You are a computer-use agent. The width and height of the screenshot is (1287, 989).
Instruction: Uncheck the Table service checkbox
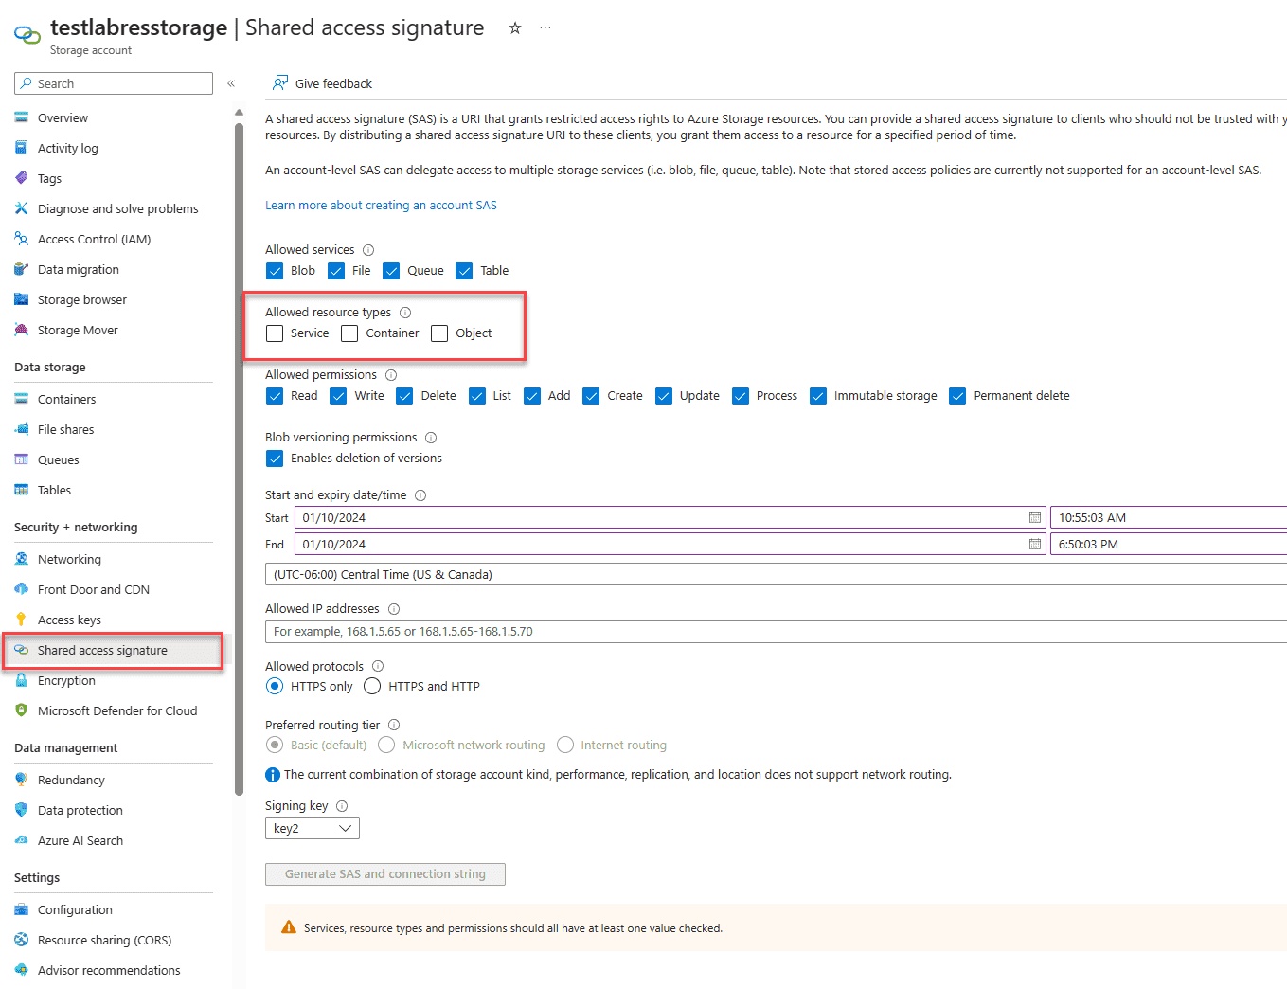coord(464,271)
